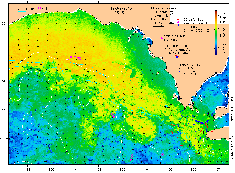Image resolution: width=235 pixels, height=173 pixels.
Task: Click the magenta drifter marker near 131.2E, -33.2
Action: (79, 58)
